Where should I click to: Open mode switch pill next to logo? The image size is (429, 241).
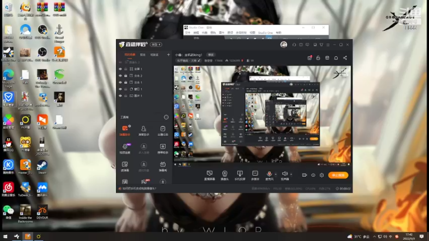point(156,44)
